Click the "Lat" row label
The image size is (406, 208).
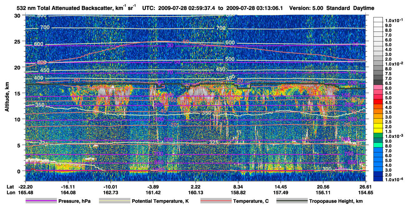[x=11, y=186]
